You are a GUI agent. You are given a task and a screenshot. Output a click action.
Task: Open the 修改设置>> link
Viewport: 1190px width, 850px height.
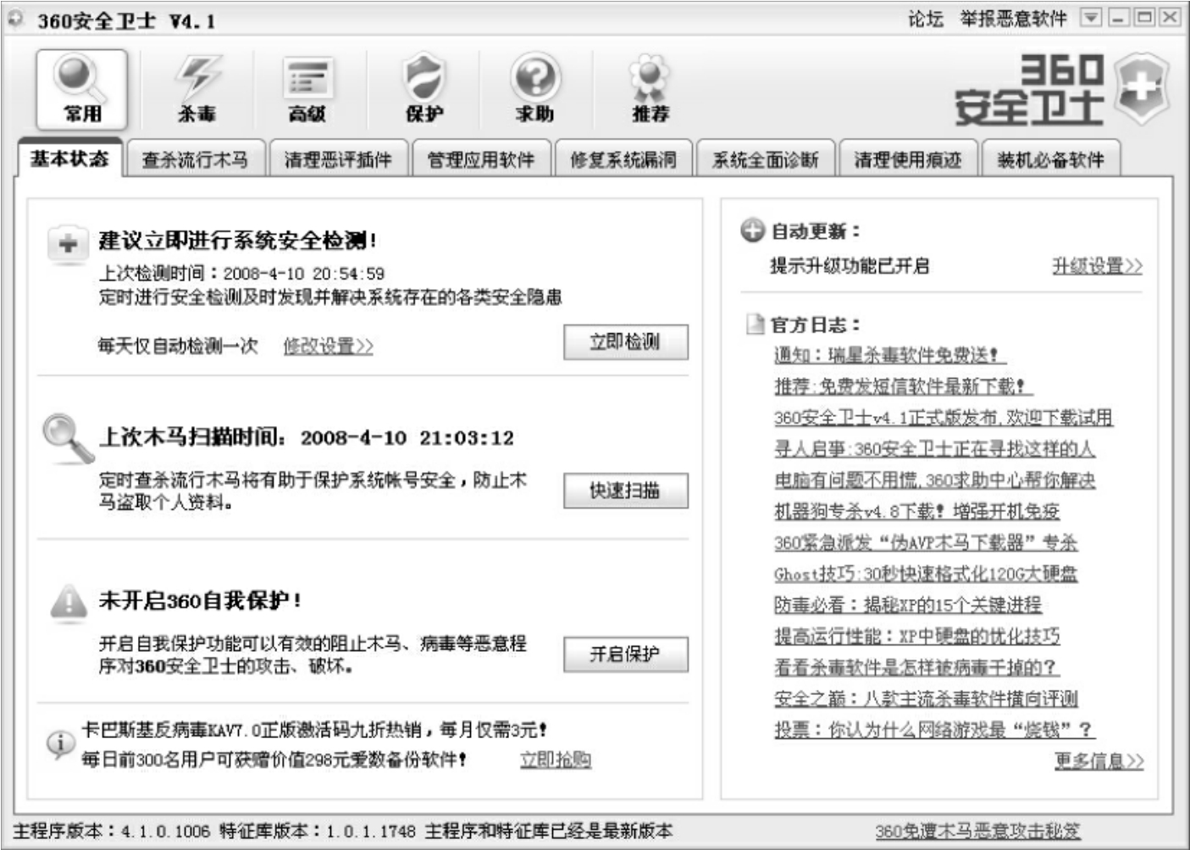point(328,346)
